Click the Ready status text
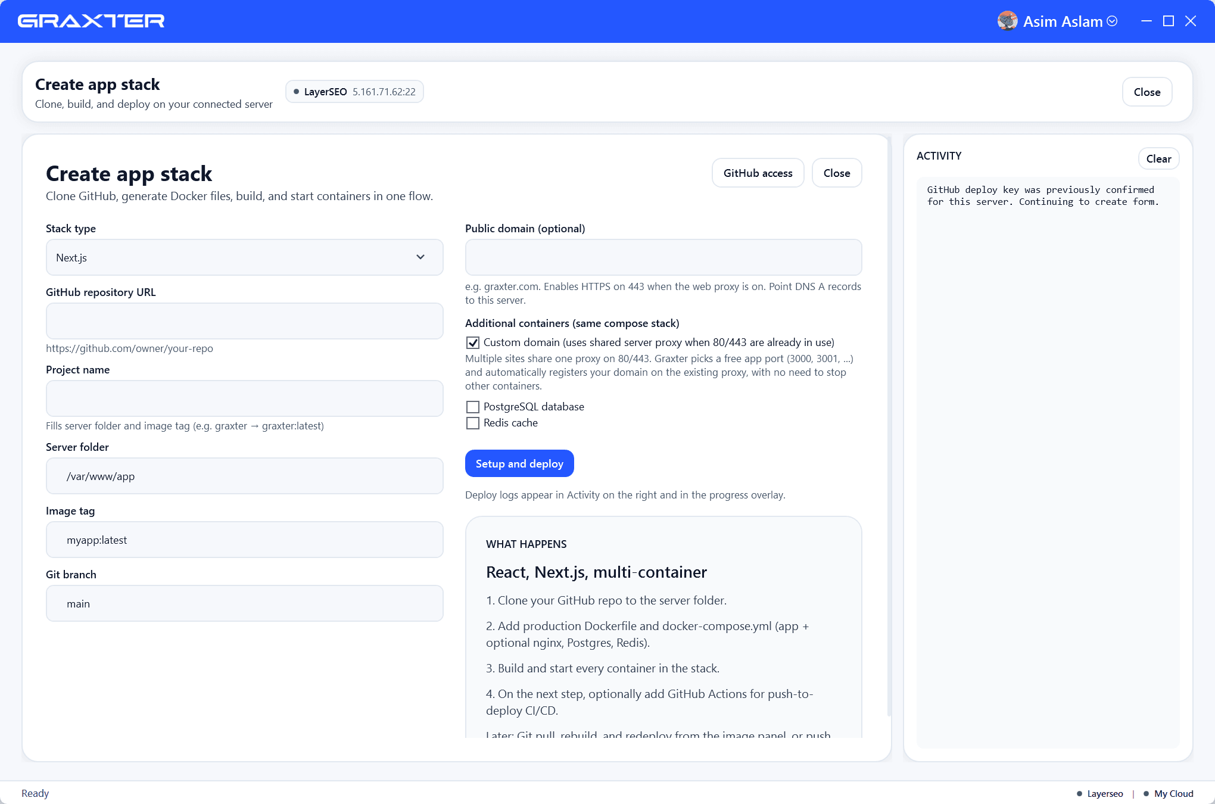Screen dimensions: 1215x804 point(35,793)
